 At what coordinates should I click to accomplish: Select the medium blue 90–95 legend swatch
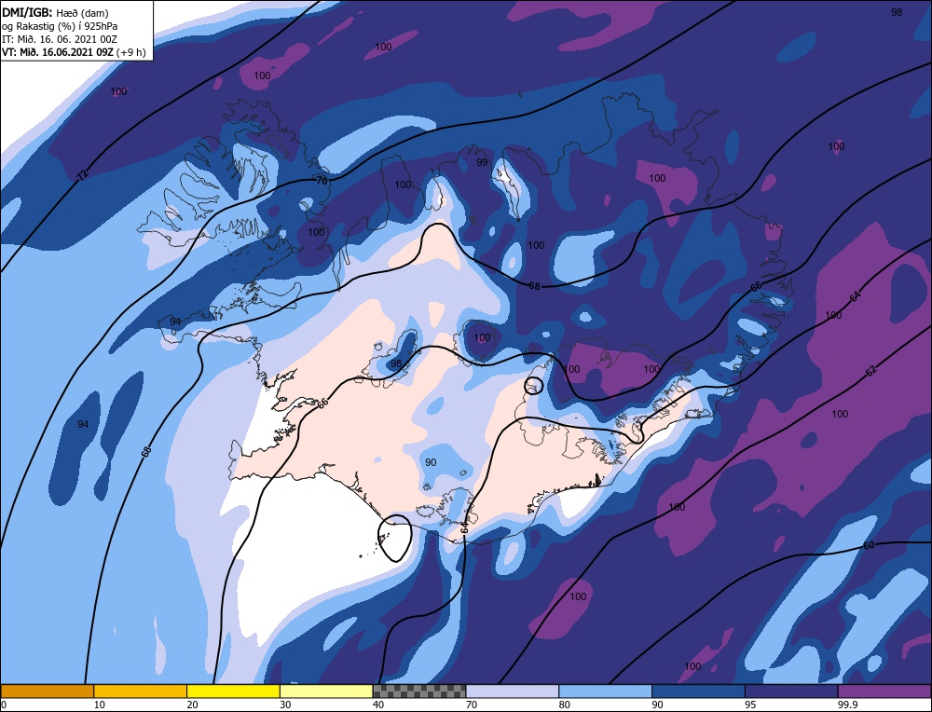[698, 691]
